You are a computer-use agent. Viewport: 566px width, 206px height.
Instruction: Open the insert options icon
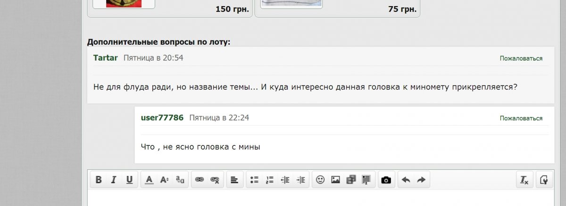(366, 180)
